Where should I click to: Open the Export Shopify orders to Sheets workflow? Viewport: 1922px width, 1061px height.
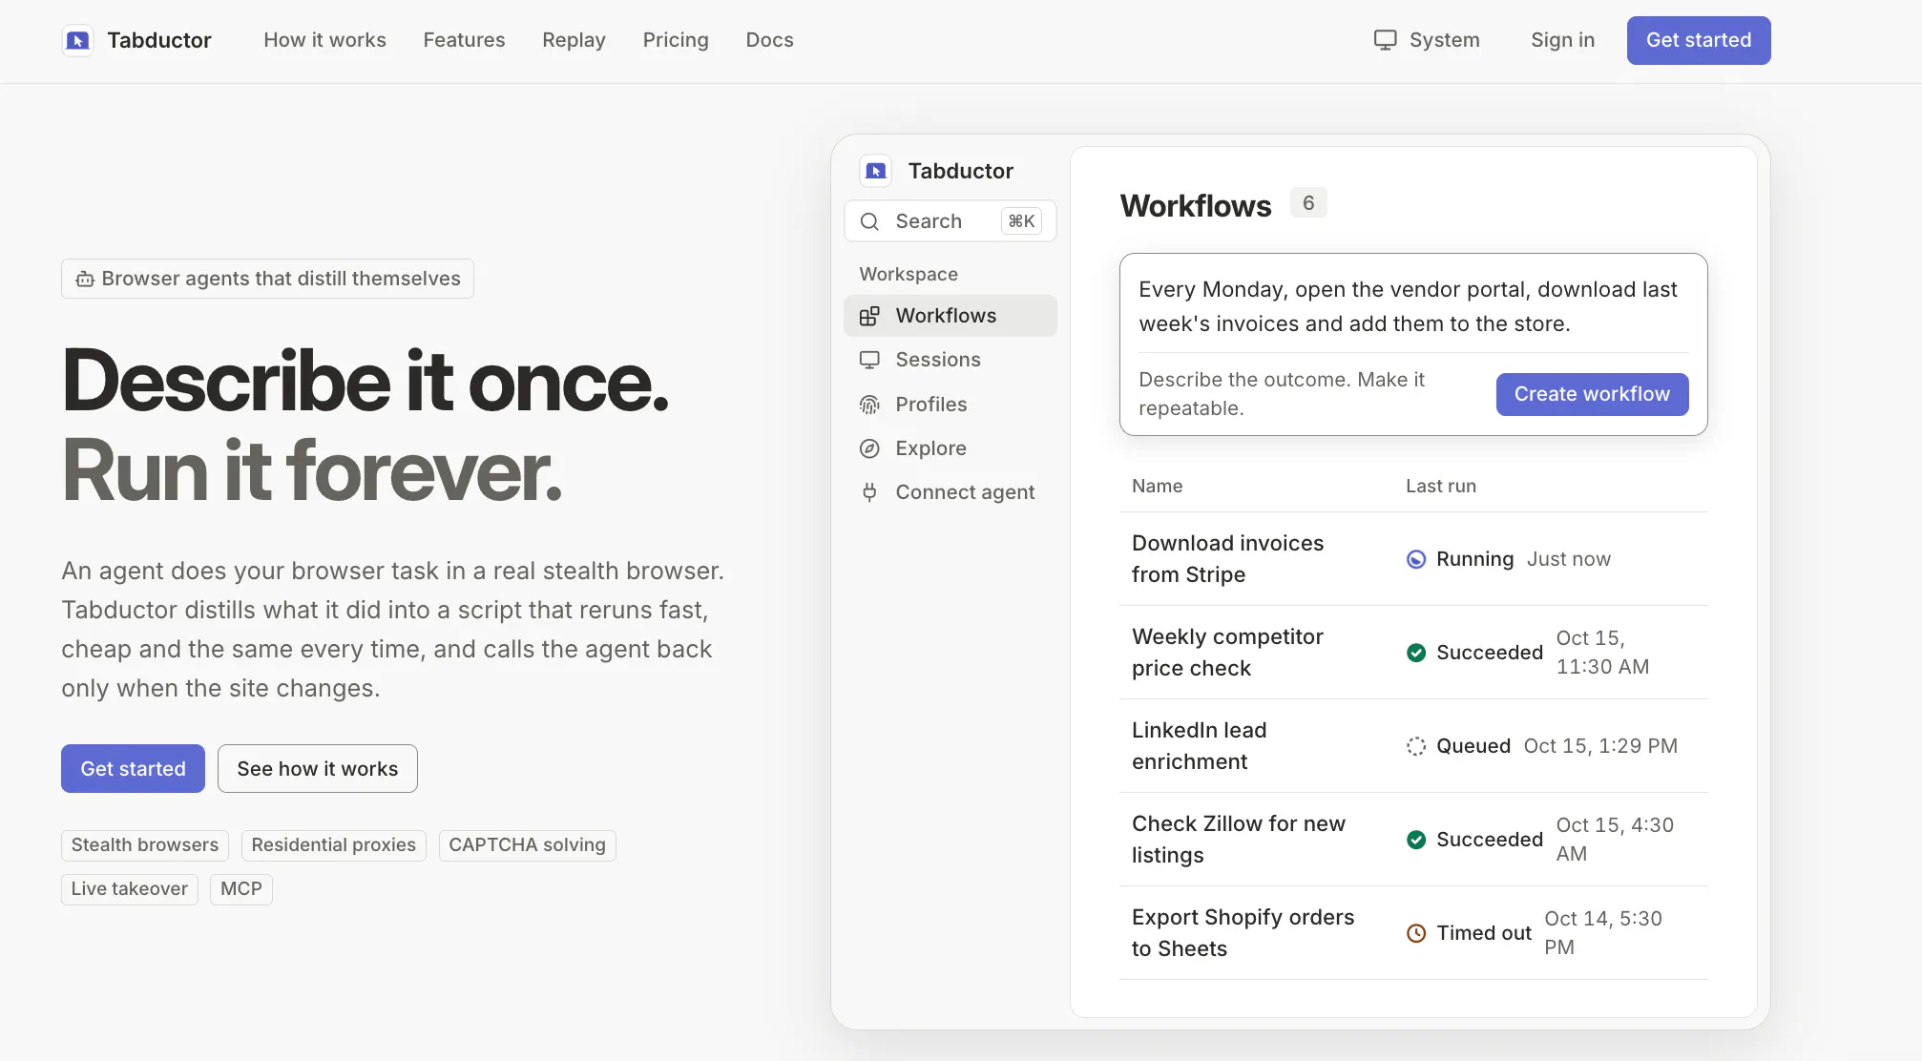click(x=1413, y=933)
